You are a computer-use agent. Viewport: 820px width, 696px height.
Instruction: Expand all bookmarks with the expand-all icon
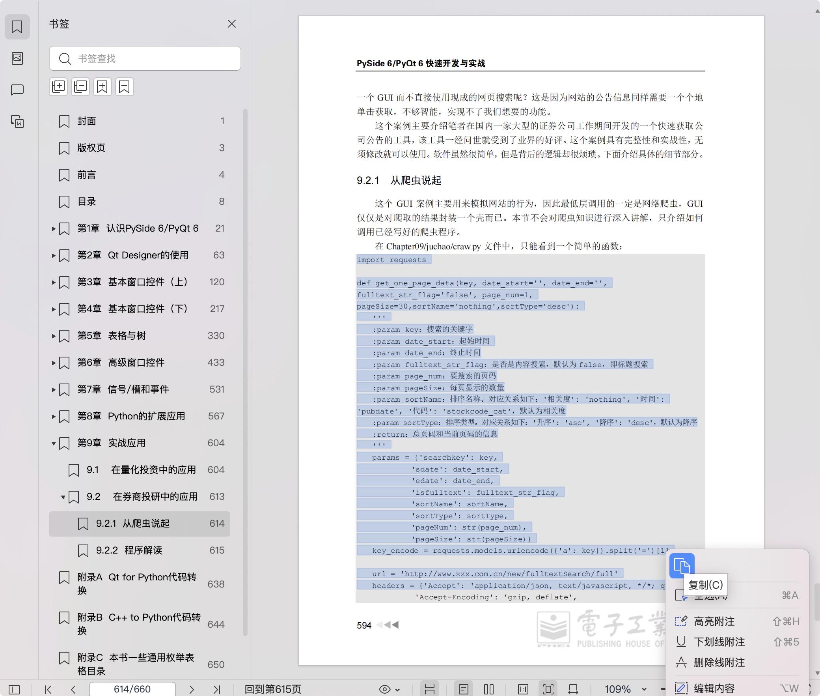(58, 87)
